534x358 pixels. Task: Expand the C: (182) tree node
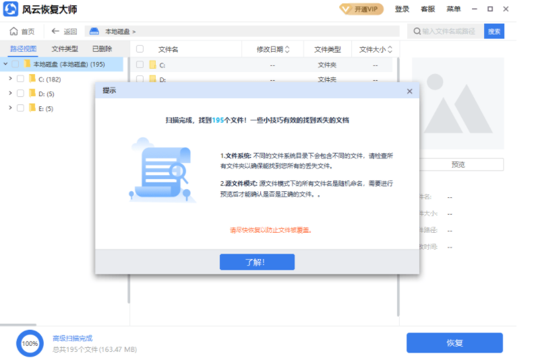[10, 79]
